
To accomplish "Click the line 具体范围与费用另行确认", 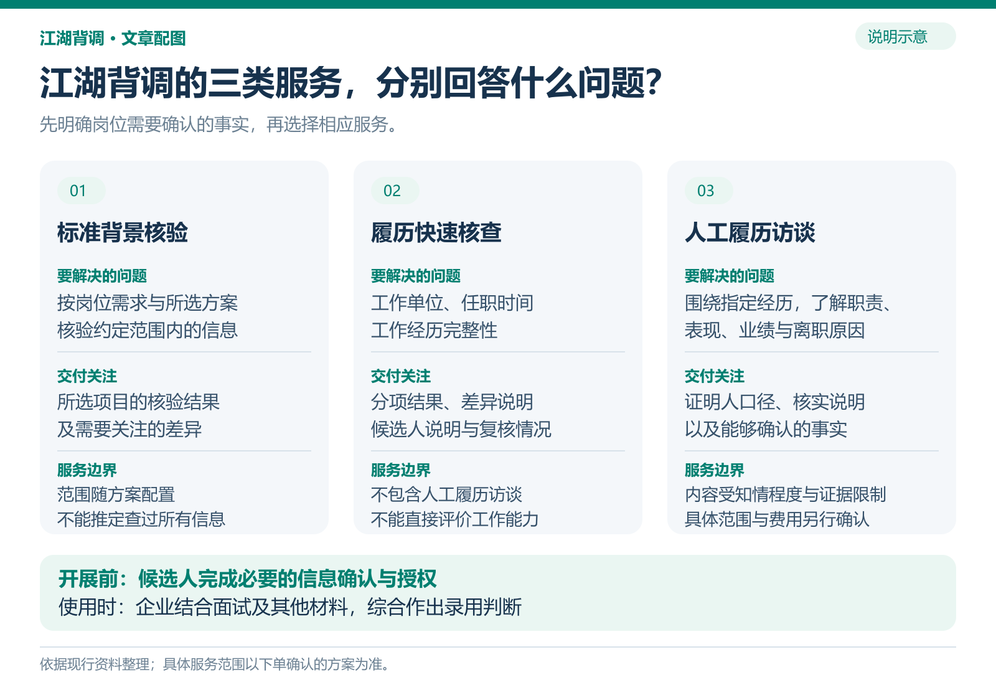I will (x=778, y=519).
